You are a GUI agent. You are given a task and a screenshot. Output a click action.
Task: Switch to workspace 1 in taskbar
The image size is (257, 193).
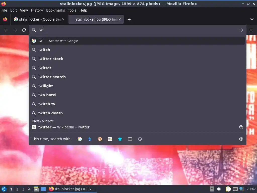click(11, 189)
